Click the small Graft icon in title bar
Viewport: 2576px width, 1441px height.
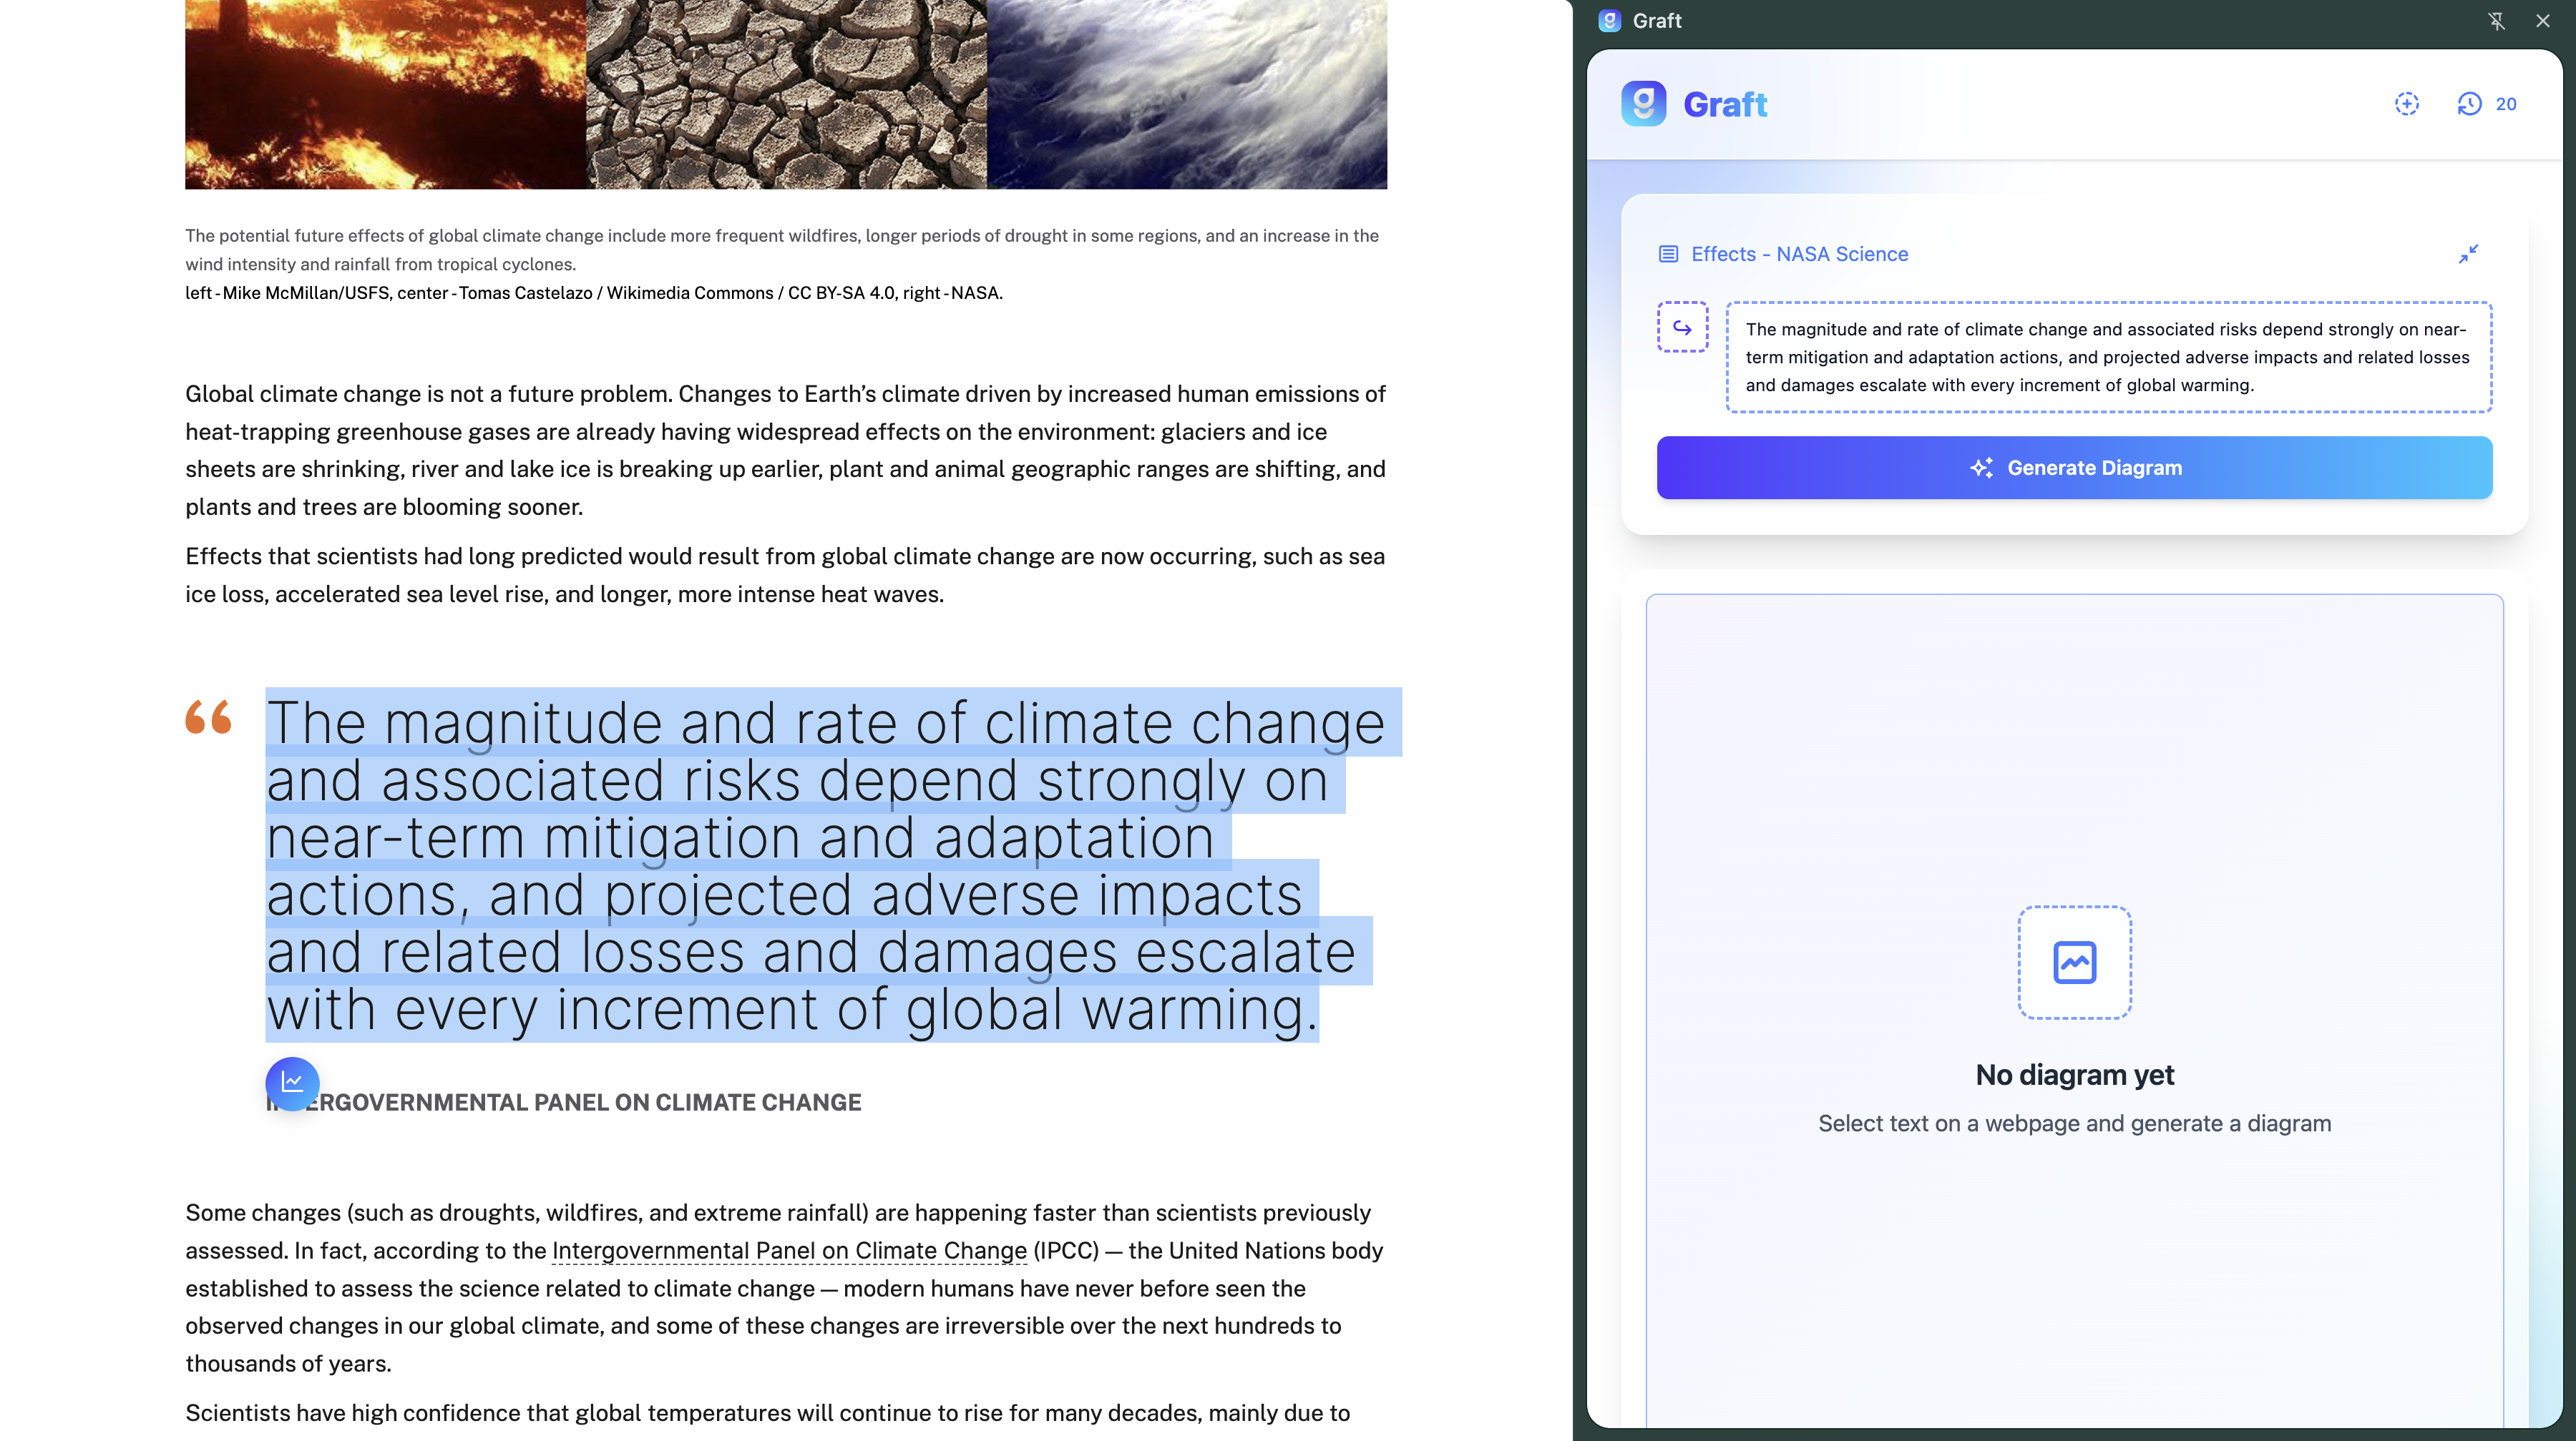[1609, 21]
